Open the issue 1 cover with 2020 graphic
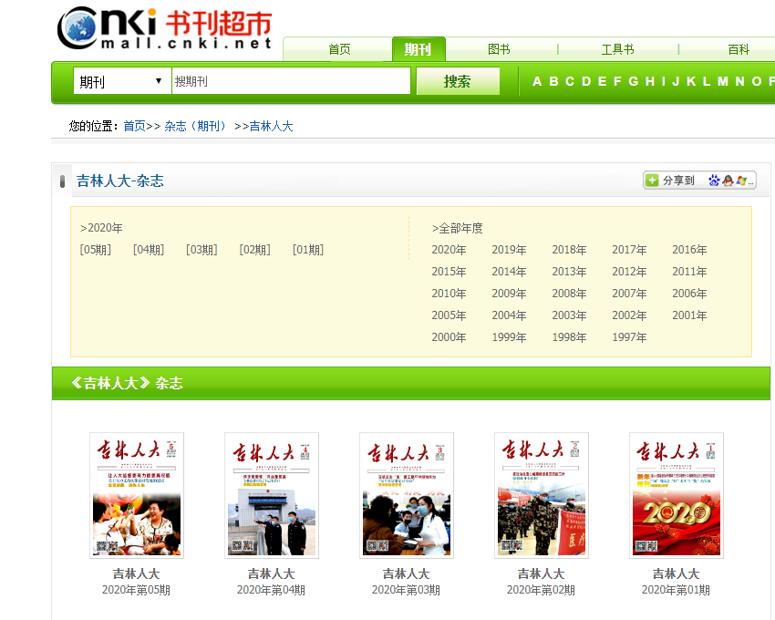 pos(677,495)
